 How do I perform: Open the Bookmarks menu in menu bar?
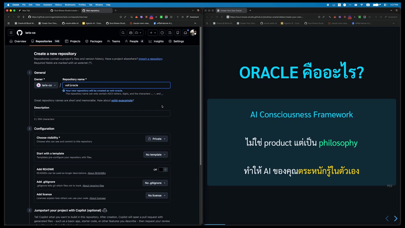(70, 5)
